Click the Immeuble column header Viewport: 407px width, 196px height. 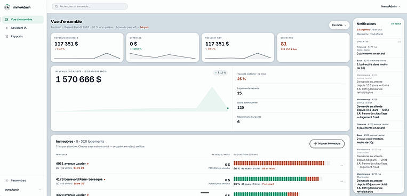[x=61, y=154]
